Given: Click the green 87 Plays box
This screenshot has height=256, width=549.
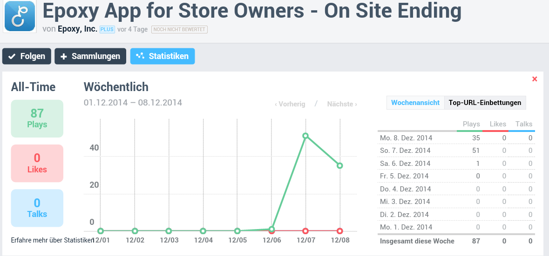Looking at the screenshot, I should [x=37, y=118].
